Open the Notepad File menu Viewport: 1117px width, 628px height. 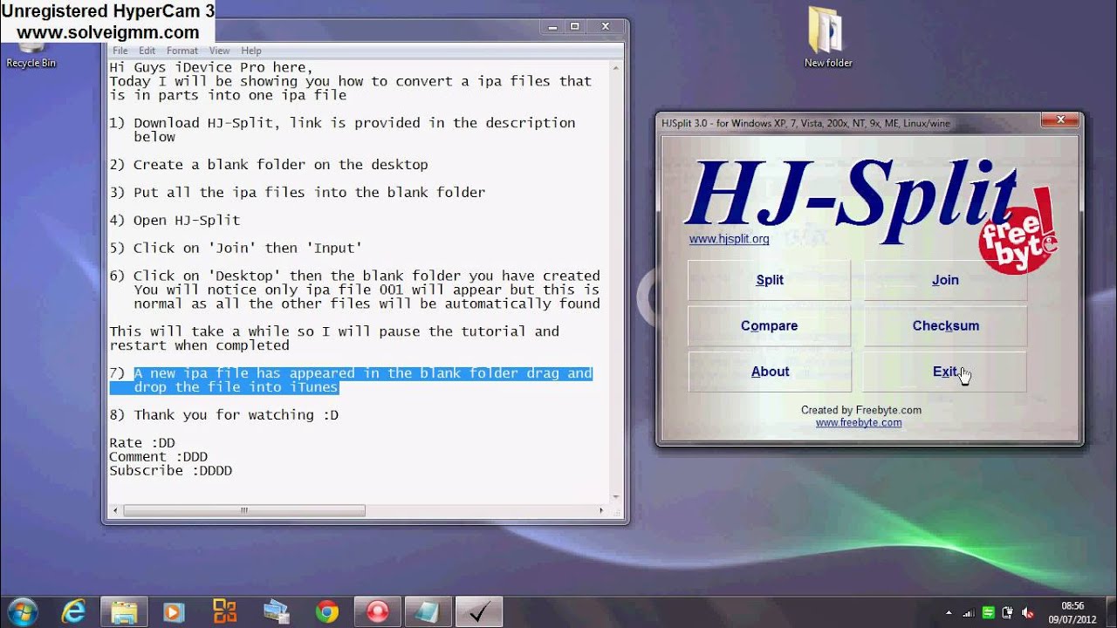pos(120,51)
